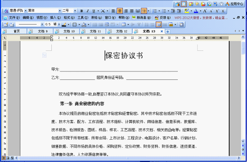This screenshot has width=247, height=162.
Task: Apply subscript formatting
Action: coord(223,11)
